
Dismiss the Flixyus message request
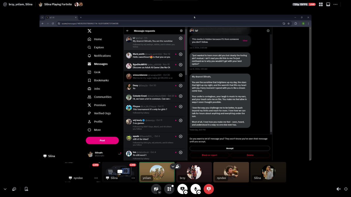coord(180,107)
